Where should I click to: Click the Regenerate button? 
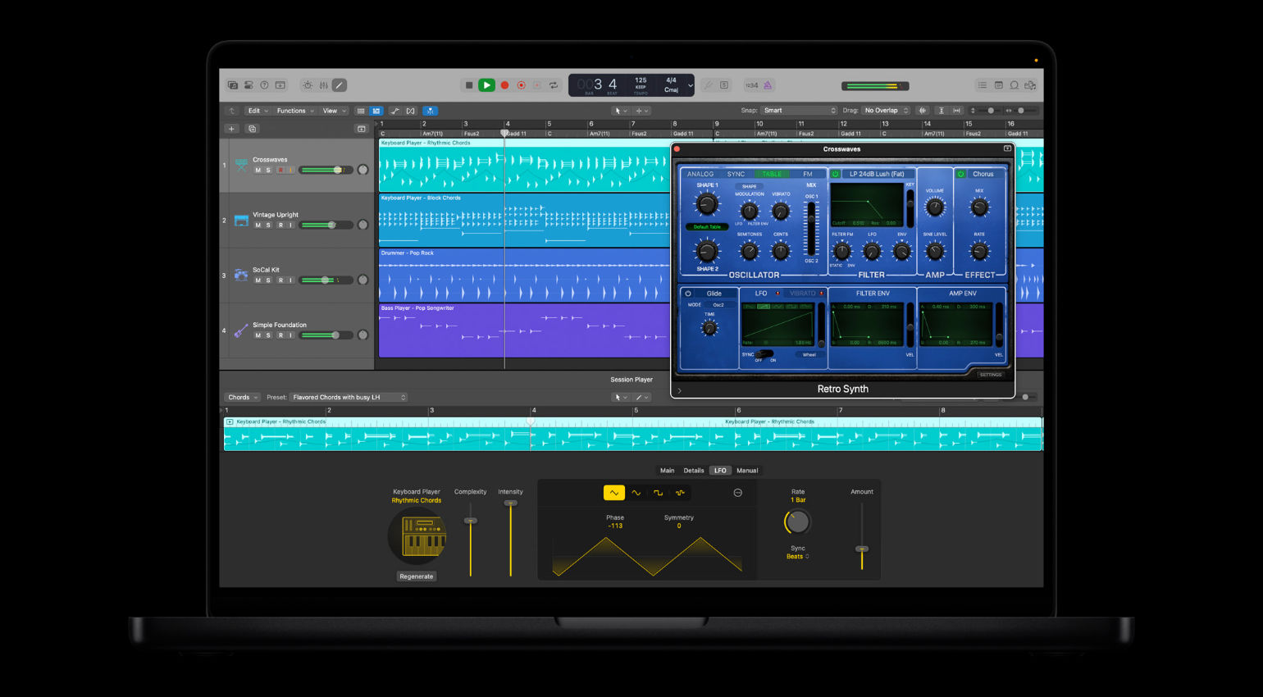tap(416, 576)
